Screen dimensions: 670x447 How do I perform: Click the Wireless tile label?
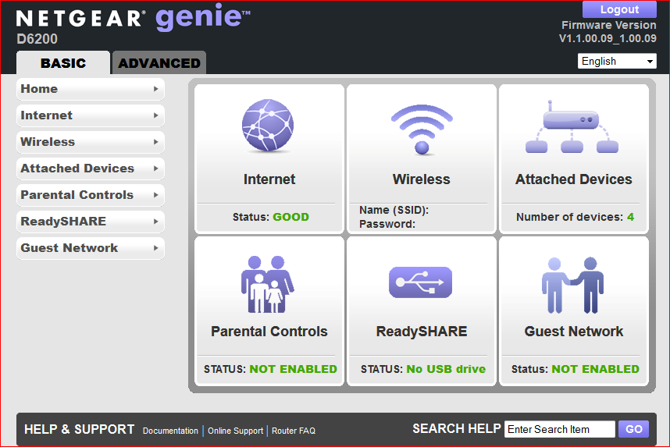coord(422,179)
